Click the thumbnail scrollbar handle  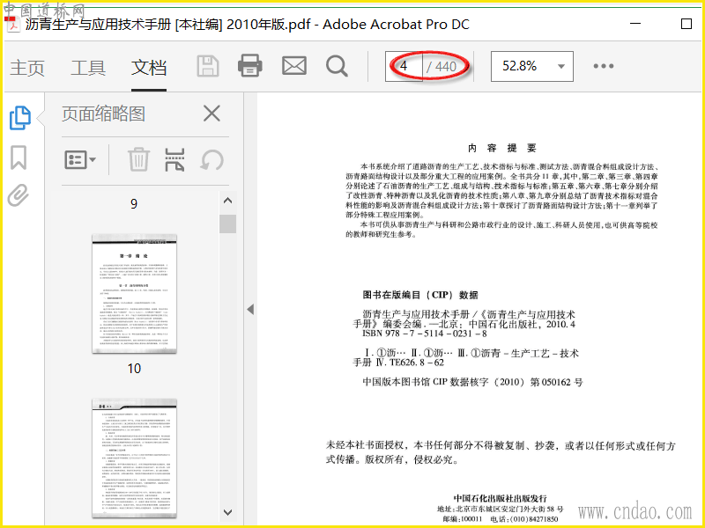pos(228,224)
